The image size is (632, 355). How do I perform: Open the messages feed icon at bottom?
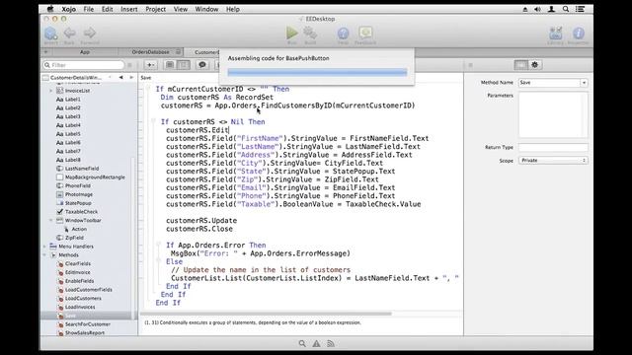(331, 343)
